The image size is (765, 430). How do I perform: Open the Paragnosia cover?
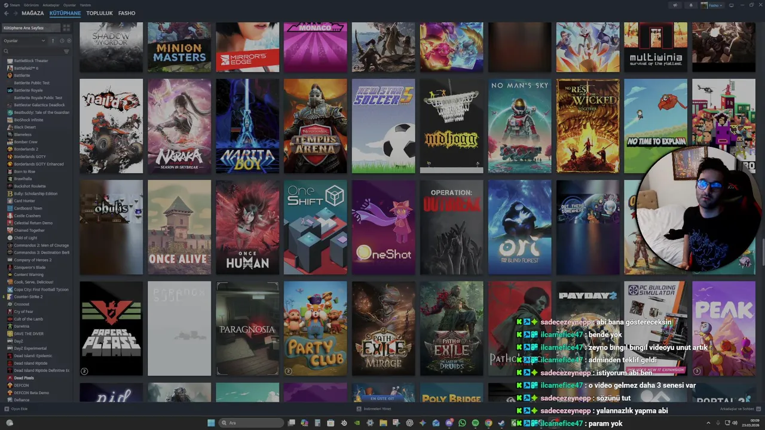[247, 329]
